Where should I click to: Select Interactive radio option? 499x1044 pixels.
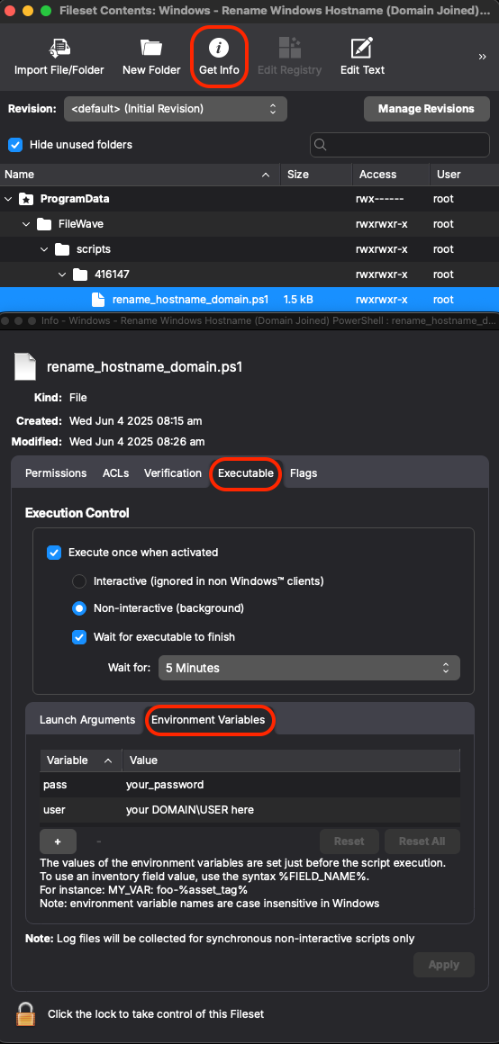coord(79,581)
